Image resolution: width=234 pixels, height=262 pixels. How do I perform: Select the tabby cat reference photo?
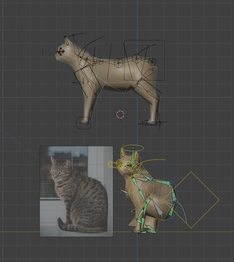[x=76, y=191]
